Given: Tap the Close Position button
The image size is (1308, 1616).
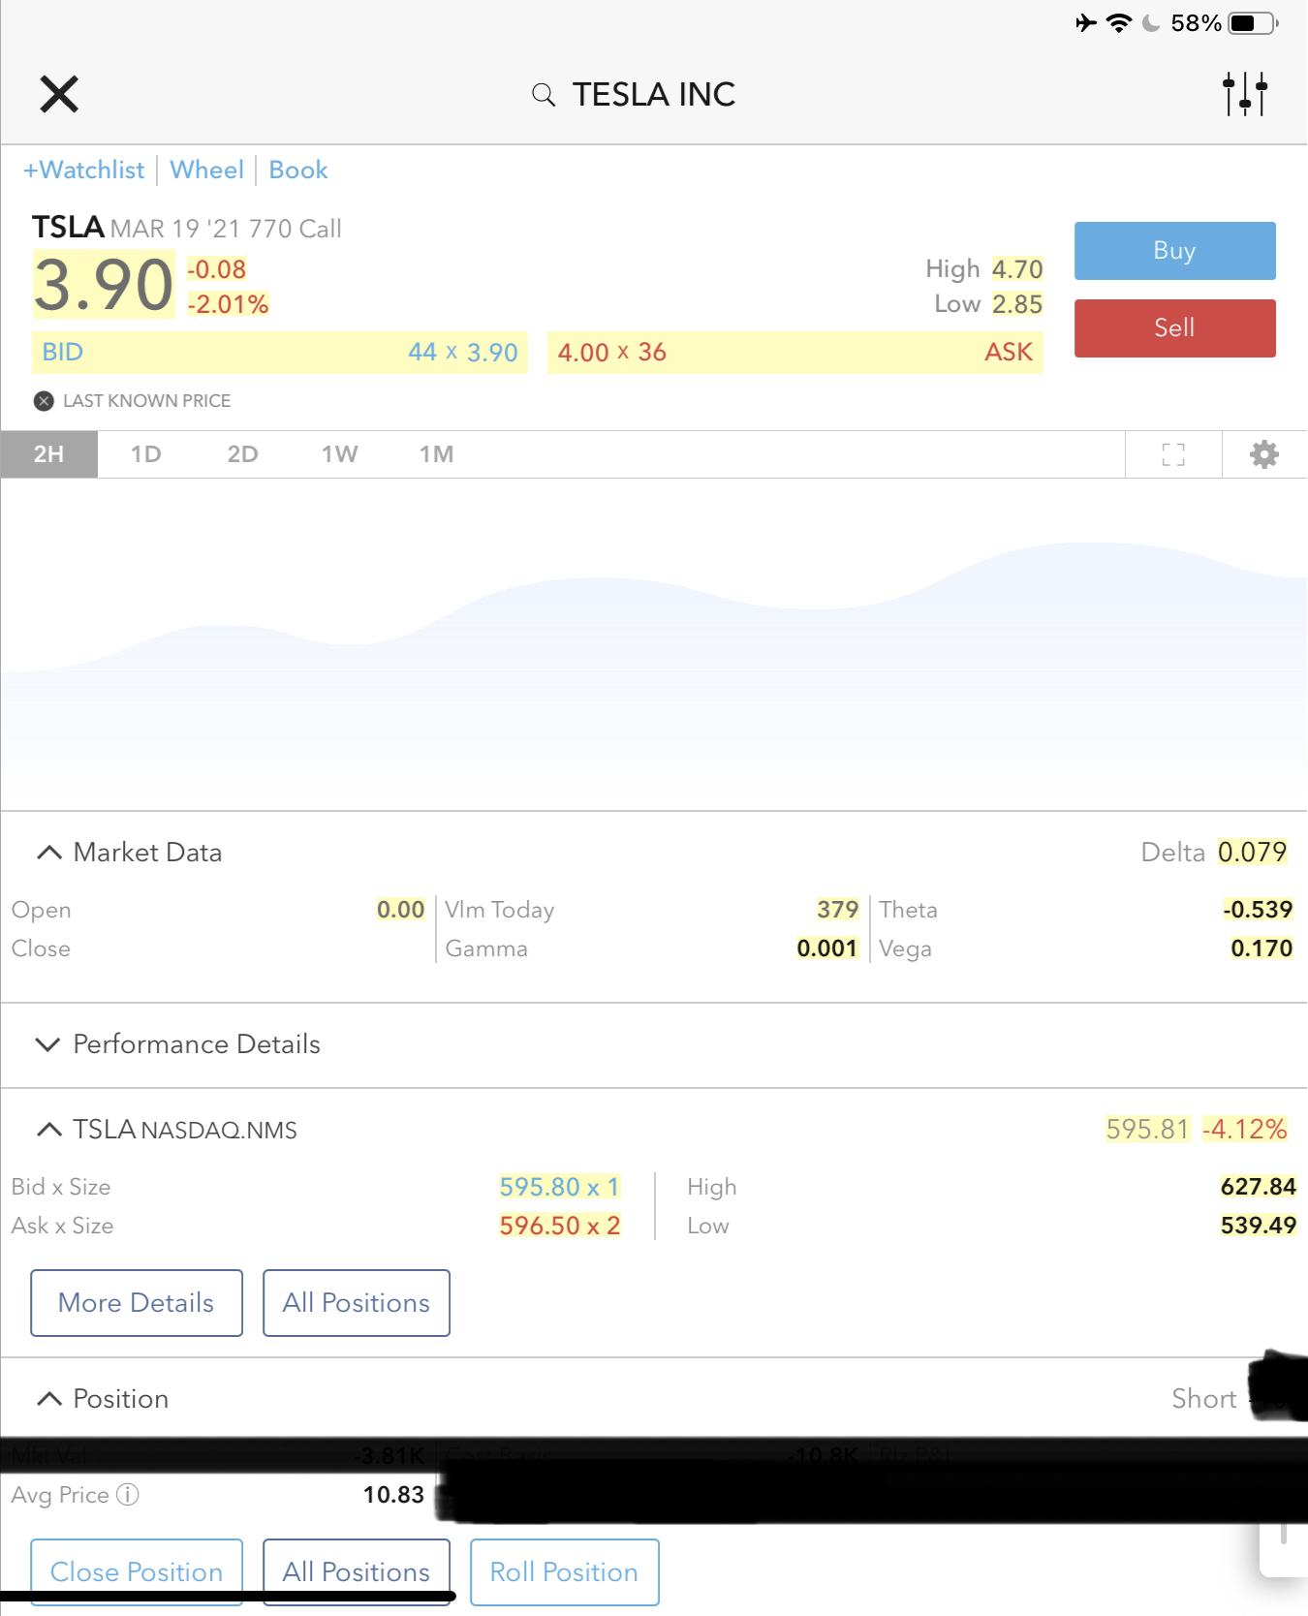Looking at the screenshot, I should click(x=137, y=1571).
